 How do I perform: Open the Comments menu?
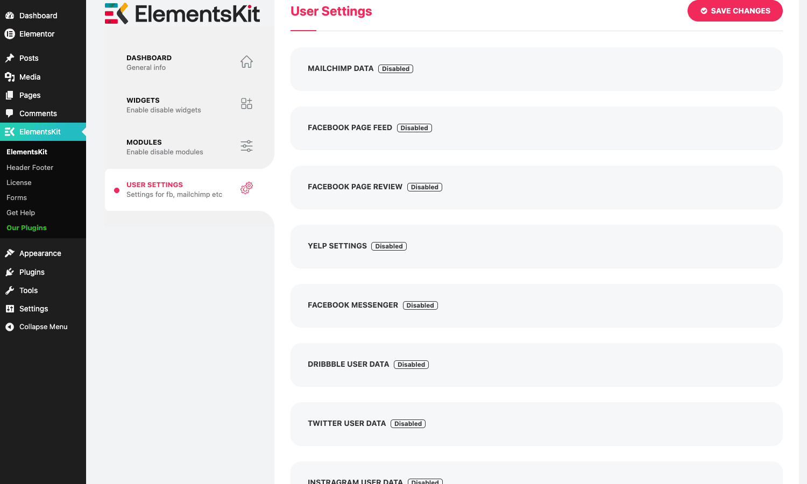pyautogui.click(x=43, y=113)
